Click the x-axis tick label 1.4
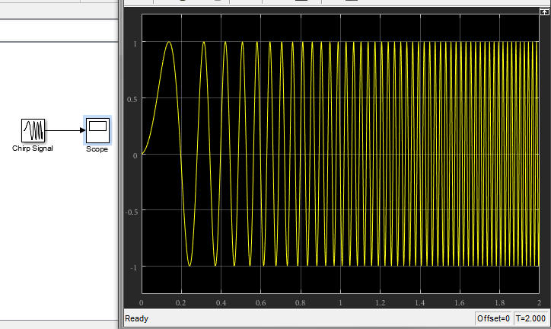This screenshot has height=329, width=551. 420,302
